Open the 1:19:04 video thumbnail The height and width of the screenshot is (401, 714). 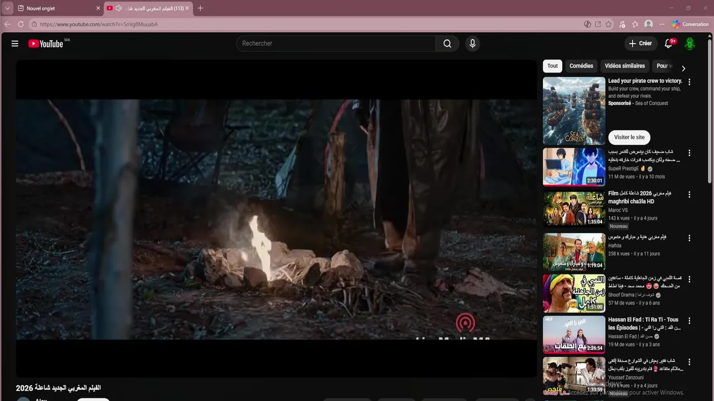click(574, 252)
